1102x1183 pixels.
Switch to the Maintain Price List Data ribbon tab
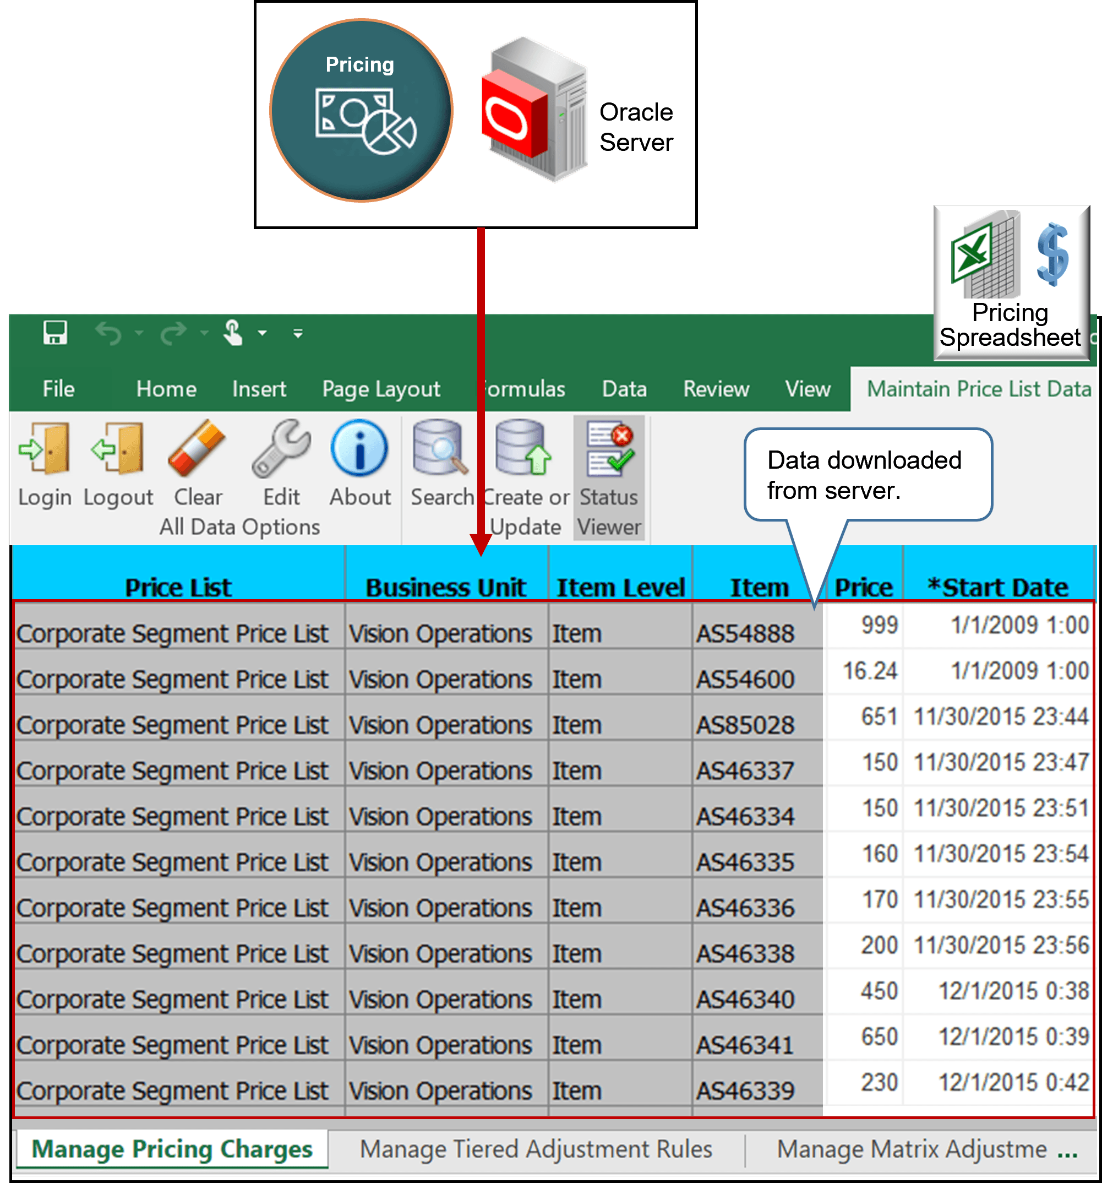tap(979, 389)
